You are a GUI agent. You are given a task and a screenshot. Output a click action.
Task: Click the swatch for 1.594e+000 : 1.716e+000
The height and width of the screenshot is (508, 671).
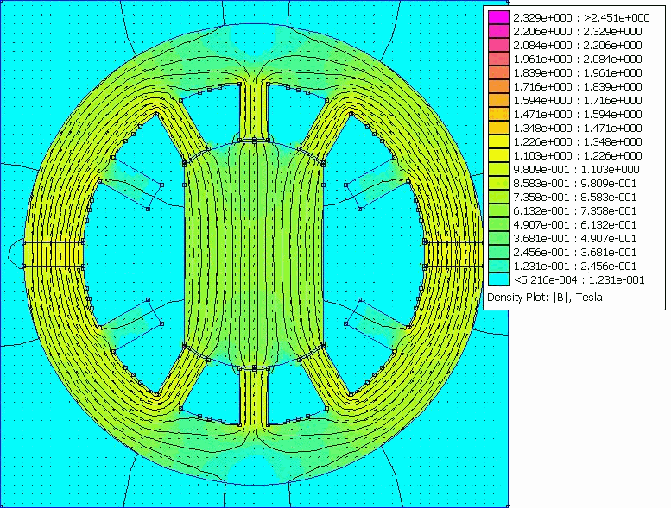[x=498, y=100]
